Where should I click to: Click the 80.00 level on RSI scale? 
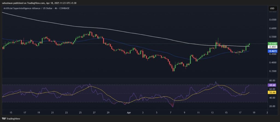click(x=272, y=81)
